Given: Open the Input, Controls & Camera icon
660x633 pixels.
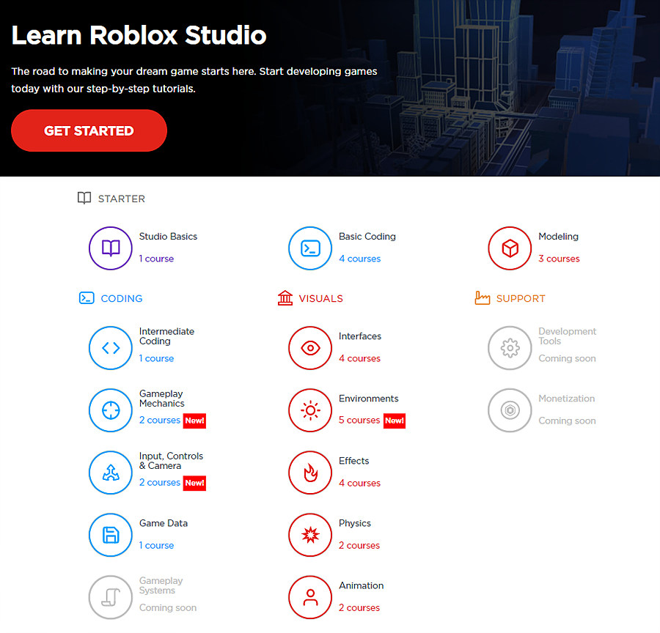Looking at the screenshot, I should (x=111, y=473).
